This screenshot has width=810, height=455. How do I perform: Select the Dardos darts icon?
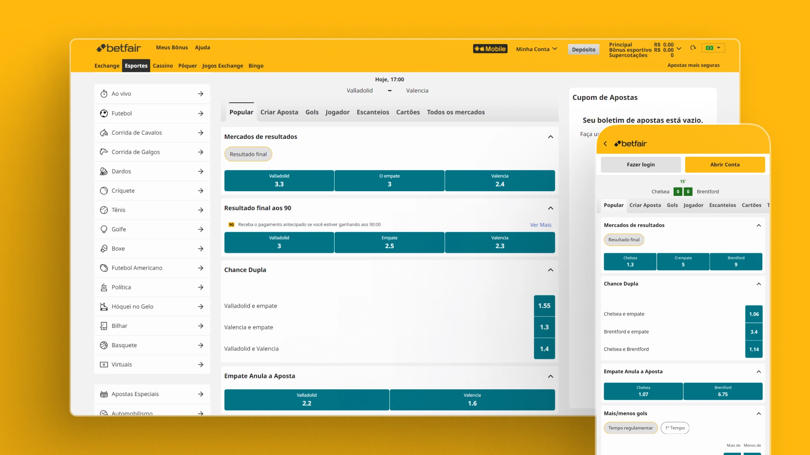click(104, 171)
